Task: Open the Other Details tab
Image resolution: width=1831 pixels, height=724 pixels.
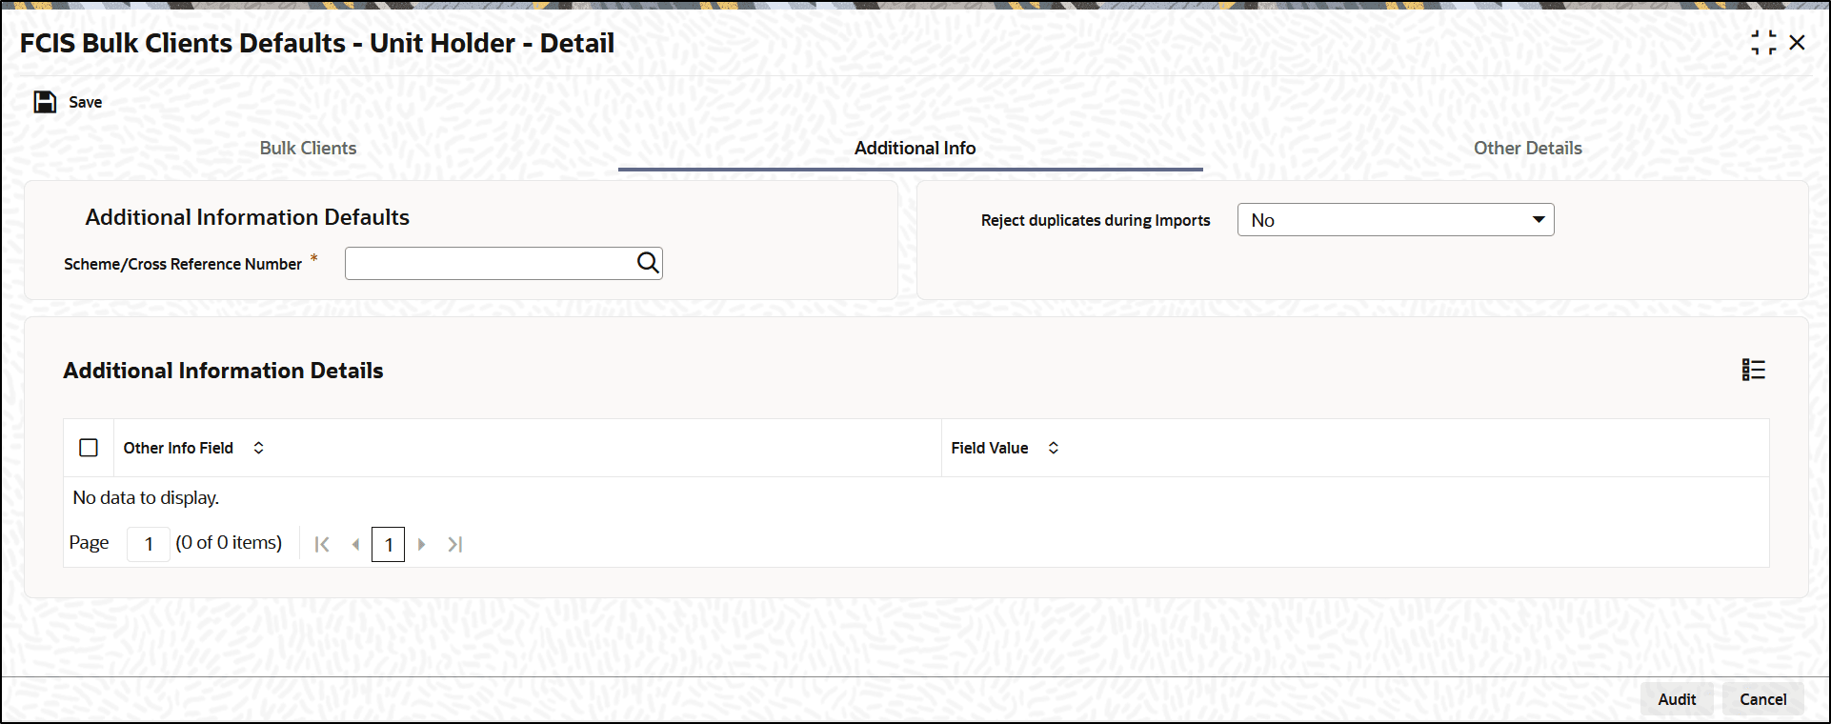Action: 1527,148
